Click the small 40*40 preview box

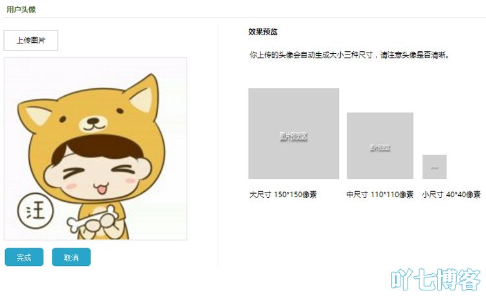(435, 167)
